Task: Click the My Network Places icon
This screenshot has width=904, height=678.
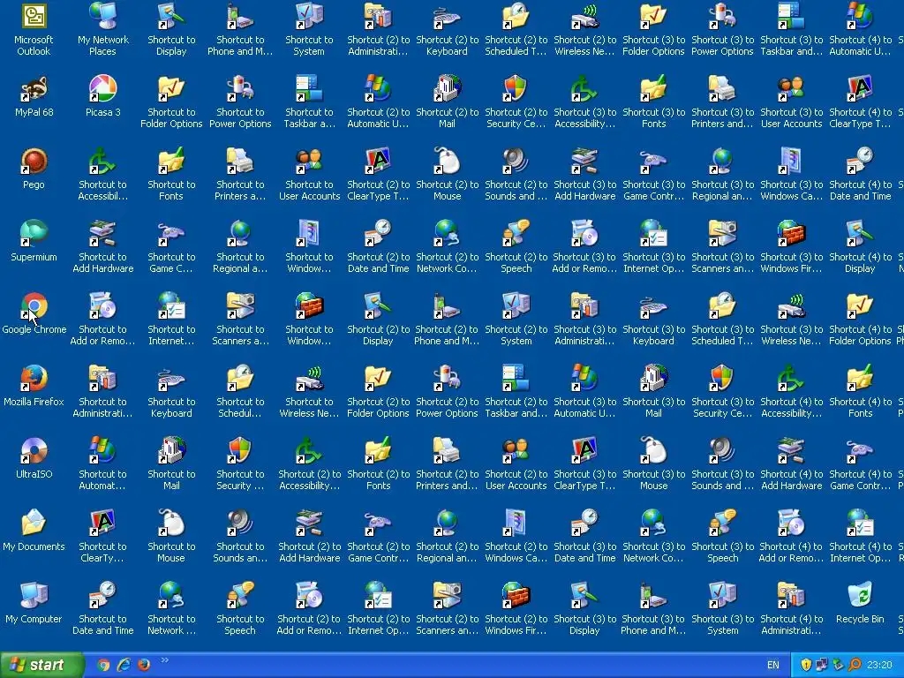Action: 102,16
